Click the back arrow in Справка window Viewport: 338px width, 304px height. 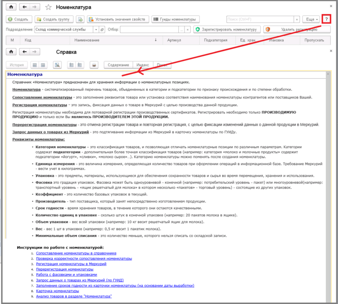pyautogui.click(x=23, y=52)
